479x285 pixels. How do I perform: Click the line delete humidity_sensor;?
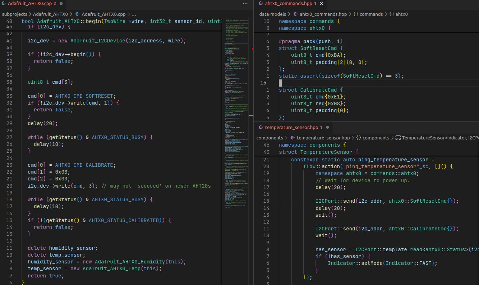pyautogui.click(x=63, y=248)
